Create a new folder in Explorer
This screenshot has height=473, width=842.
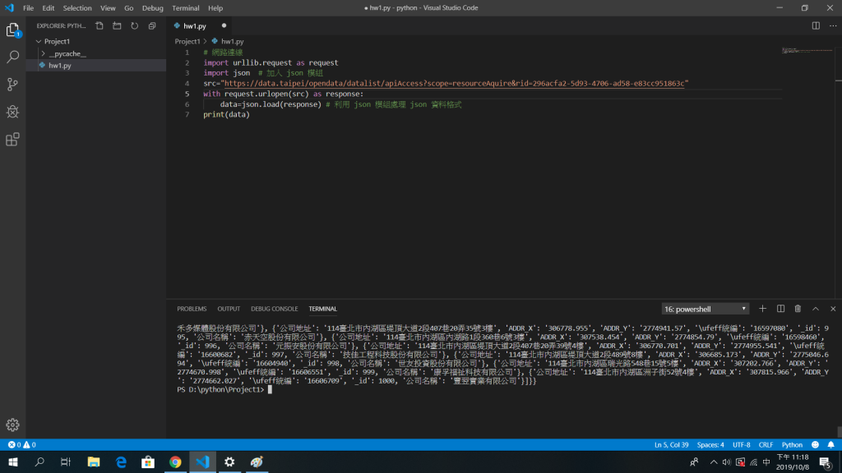[x=117, y=25]
